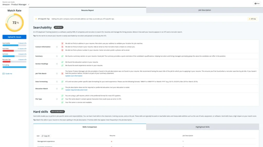Click the Searchability heading
The image size is (263, 147).
tap(42, 27)
